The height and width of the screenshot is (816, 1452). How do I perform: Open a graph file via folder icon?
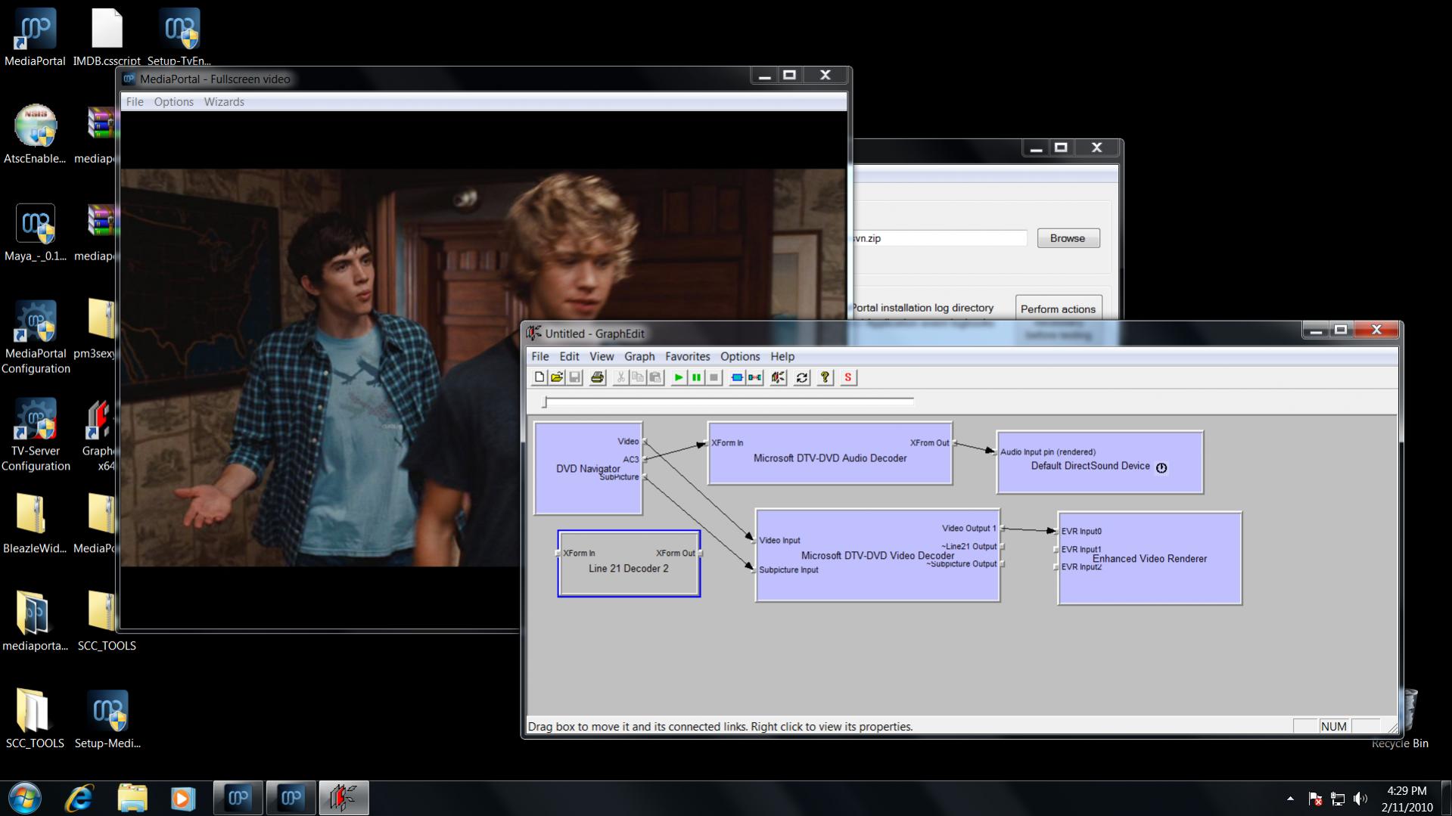(x=557, y=377)
